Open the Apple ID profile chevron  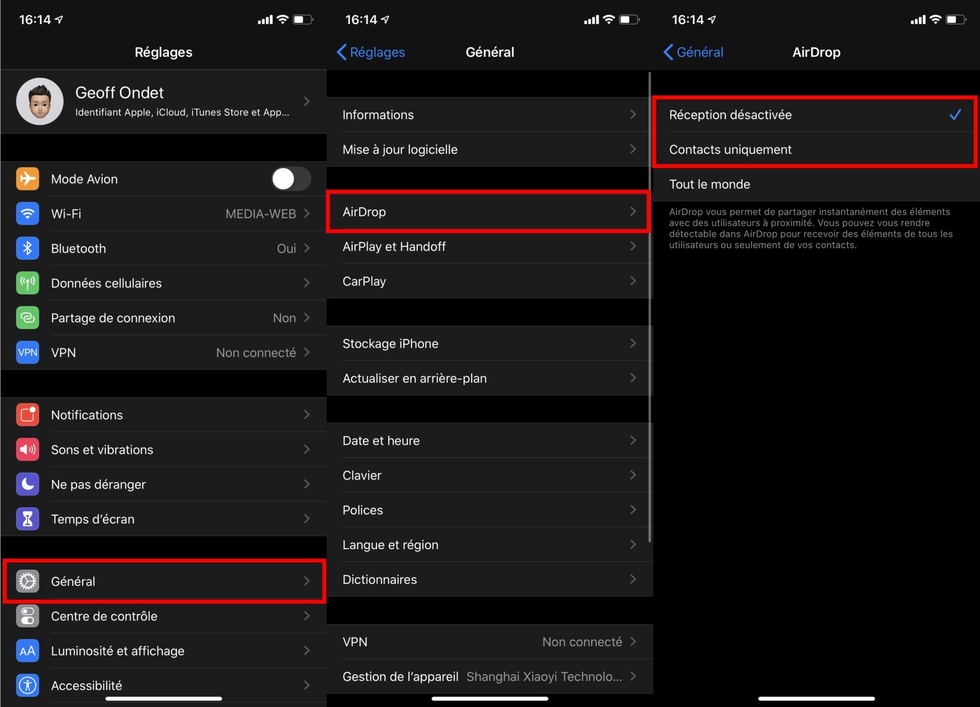(307, 101)
